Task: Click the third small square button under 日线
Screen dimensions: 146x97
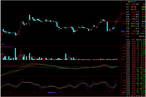Action: pyautogui.click(x=125, y=94)
